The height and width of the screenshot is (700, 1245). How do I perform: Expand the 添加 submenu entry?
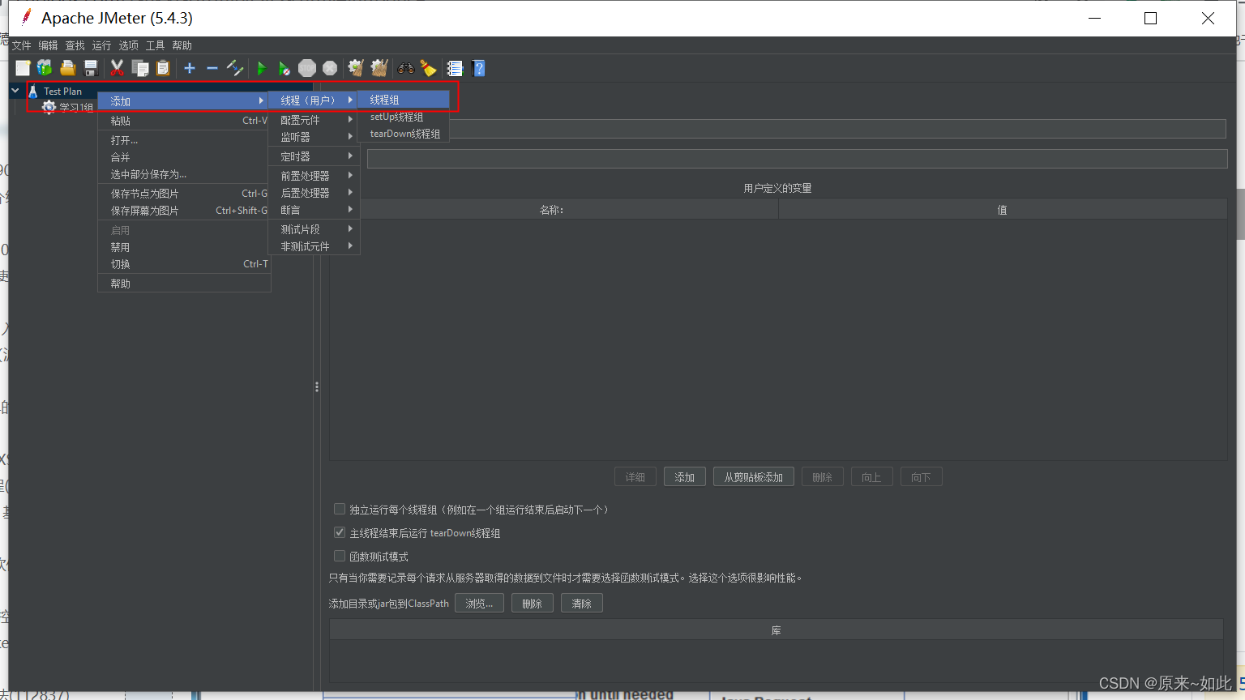coord(185,101)
